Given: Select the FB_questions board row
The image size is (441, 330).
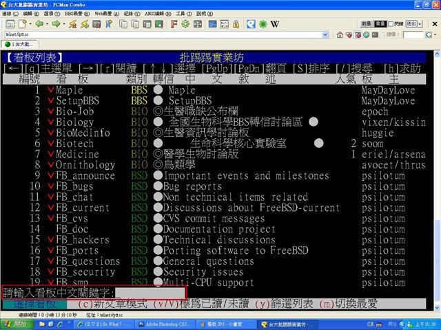Looking at the screenshot, I should point(214,261).
